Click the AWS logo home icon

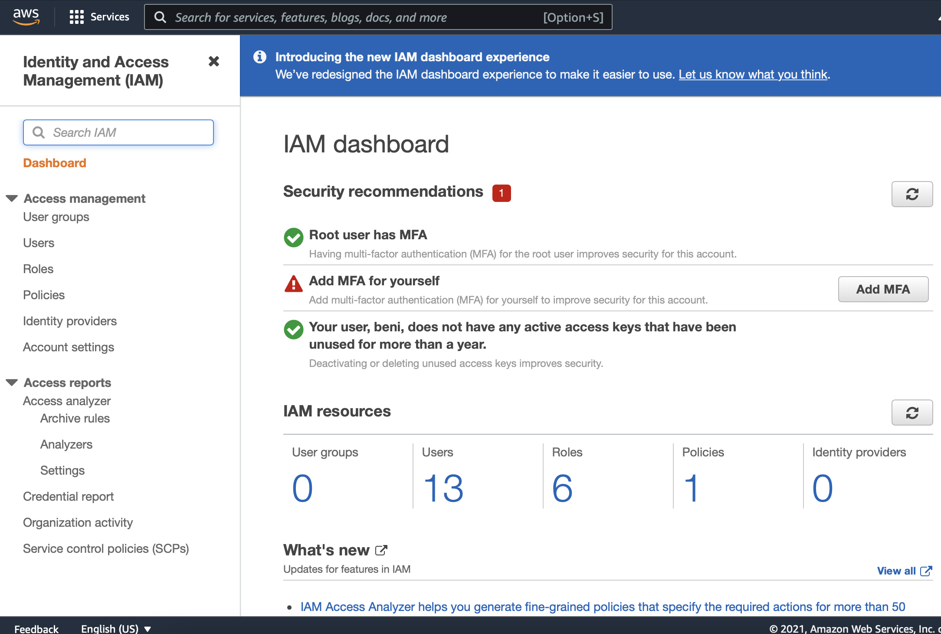[26, 17]
